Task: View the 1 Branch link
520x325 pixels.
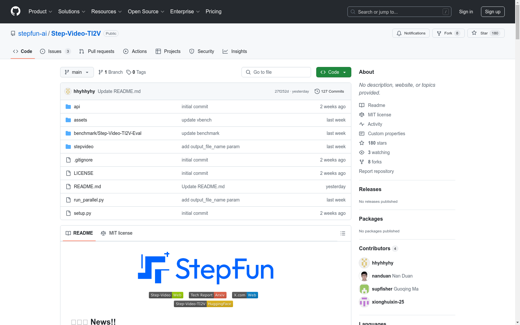Action: click(x=110, y=72)
